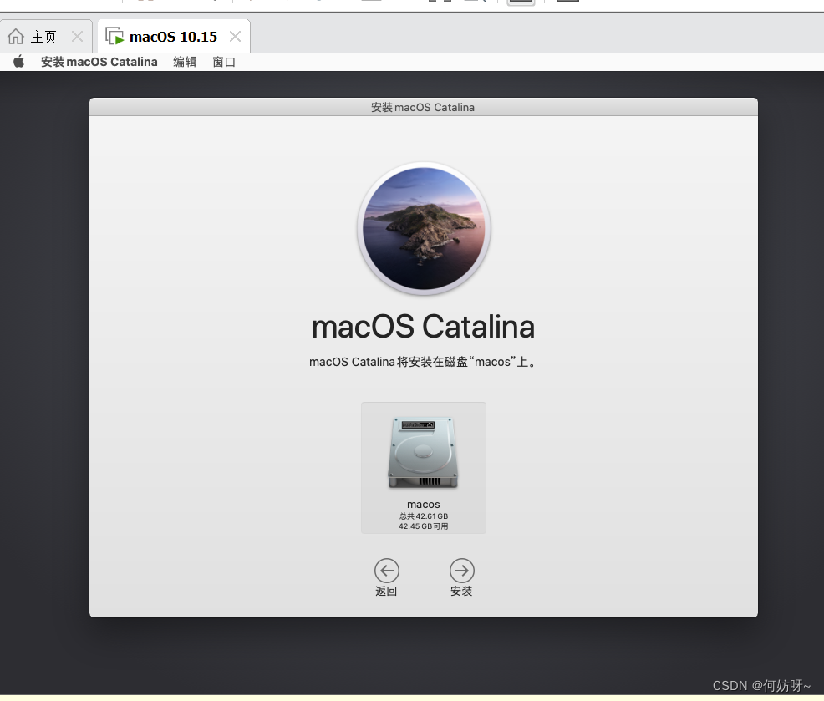Click the running VM icon on macOS 10.15 tab
Screen dimensions: 824x701
tap(114, 36)
